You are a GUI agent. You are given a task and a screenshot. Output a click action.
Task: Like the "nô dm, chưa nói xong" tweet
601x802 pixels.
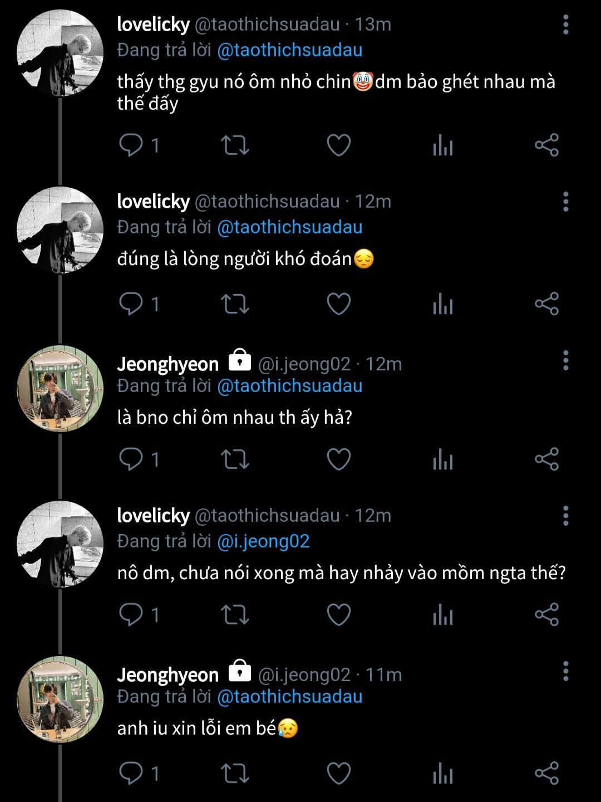point(338,615)
